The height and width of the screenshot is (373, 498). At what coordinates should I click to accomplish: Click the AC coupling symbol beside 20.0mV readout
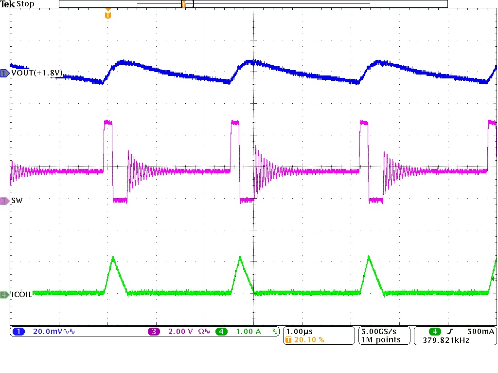pos(66,331)
